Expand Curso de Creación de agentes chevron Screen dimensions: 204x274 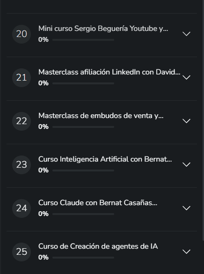(x=186, y=252)
